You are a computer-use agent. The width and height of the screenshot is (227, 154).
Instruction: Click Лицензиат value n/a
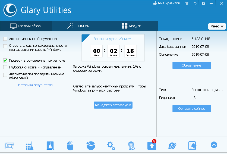tap(194, 98)
